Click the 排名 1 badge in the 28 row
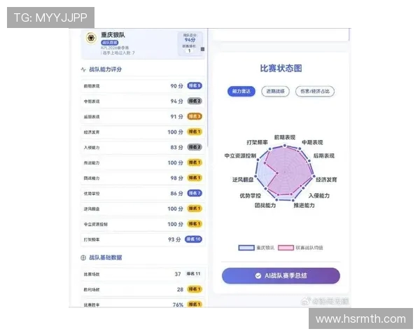The width and height of the screenshot is (420, 336). (195, 289)
